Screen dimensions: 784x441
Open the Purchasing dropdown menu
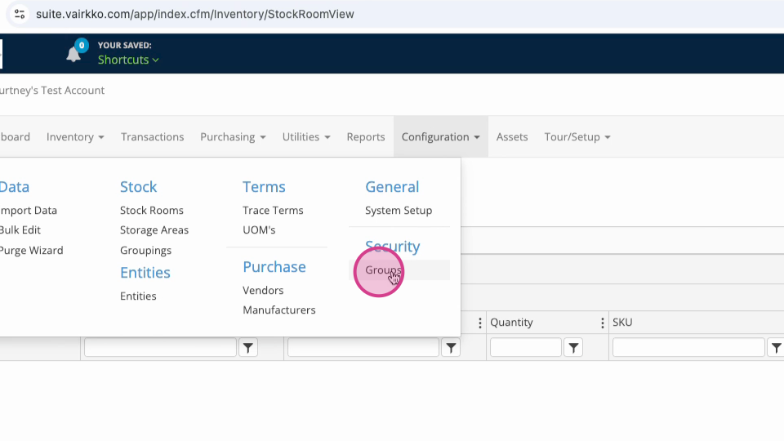coord(233,137)
